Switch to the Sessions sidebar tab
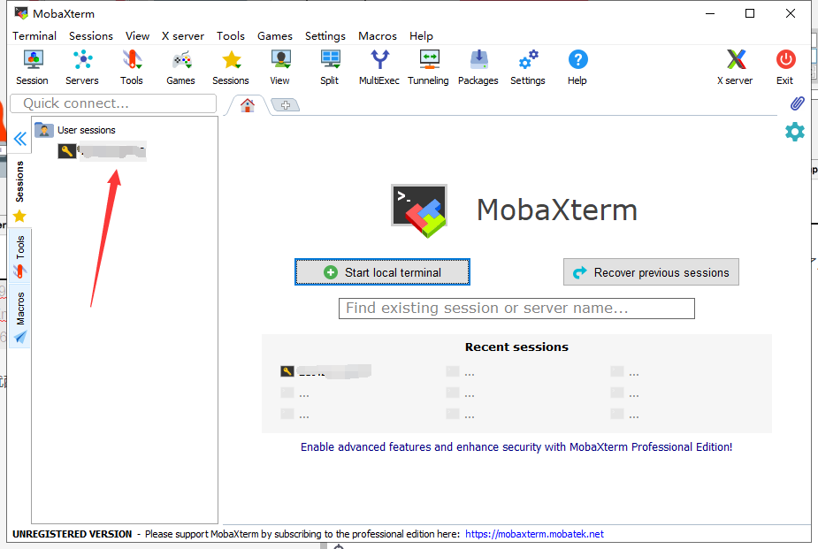This screenshot has width=818, height=549. [x=19, y=191]
